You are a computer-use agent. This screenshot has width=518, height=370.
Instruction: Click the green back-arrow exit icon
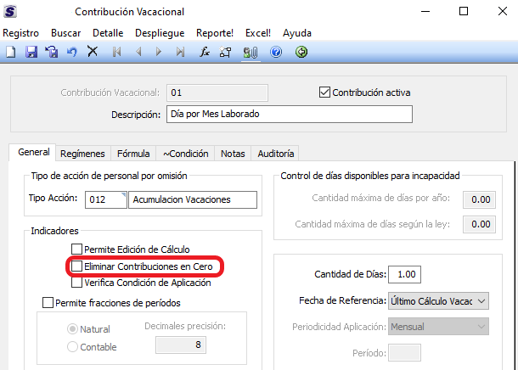click(301, 52)
